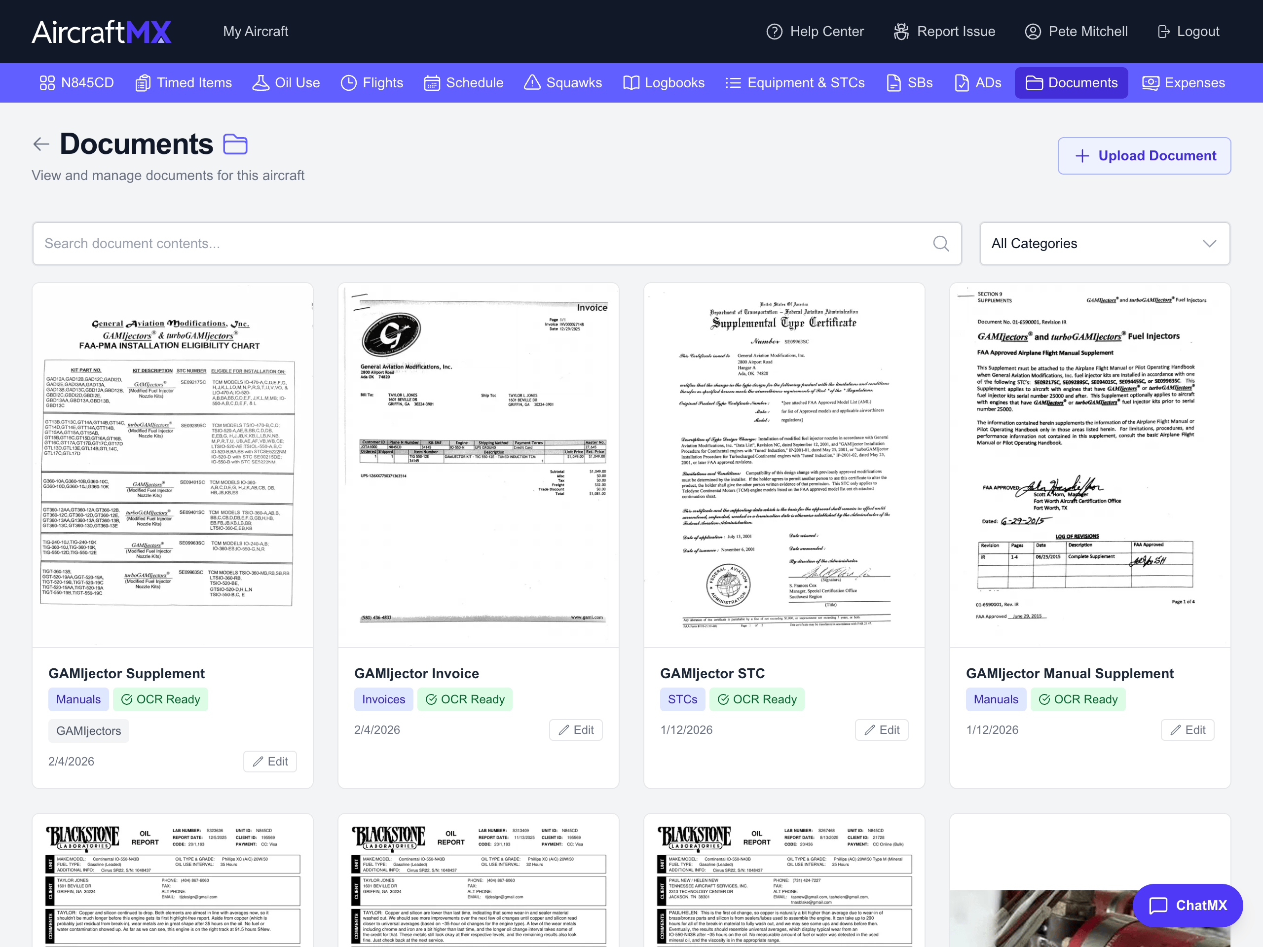This screenshot has width=1263, height=947.
Task: Click the GAMIjector STC title
Action: coord(712,674)
